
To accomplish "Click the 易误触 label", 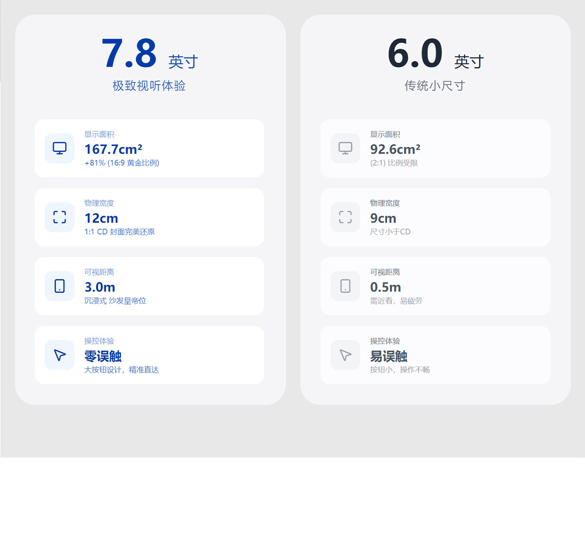I will point(389,356).
